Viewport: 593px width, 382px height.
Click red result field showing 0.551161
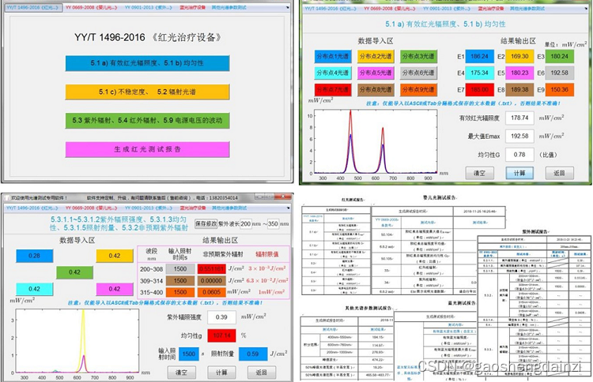pos(211,269)
